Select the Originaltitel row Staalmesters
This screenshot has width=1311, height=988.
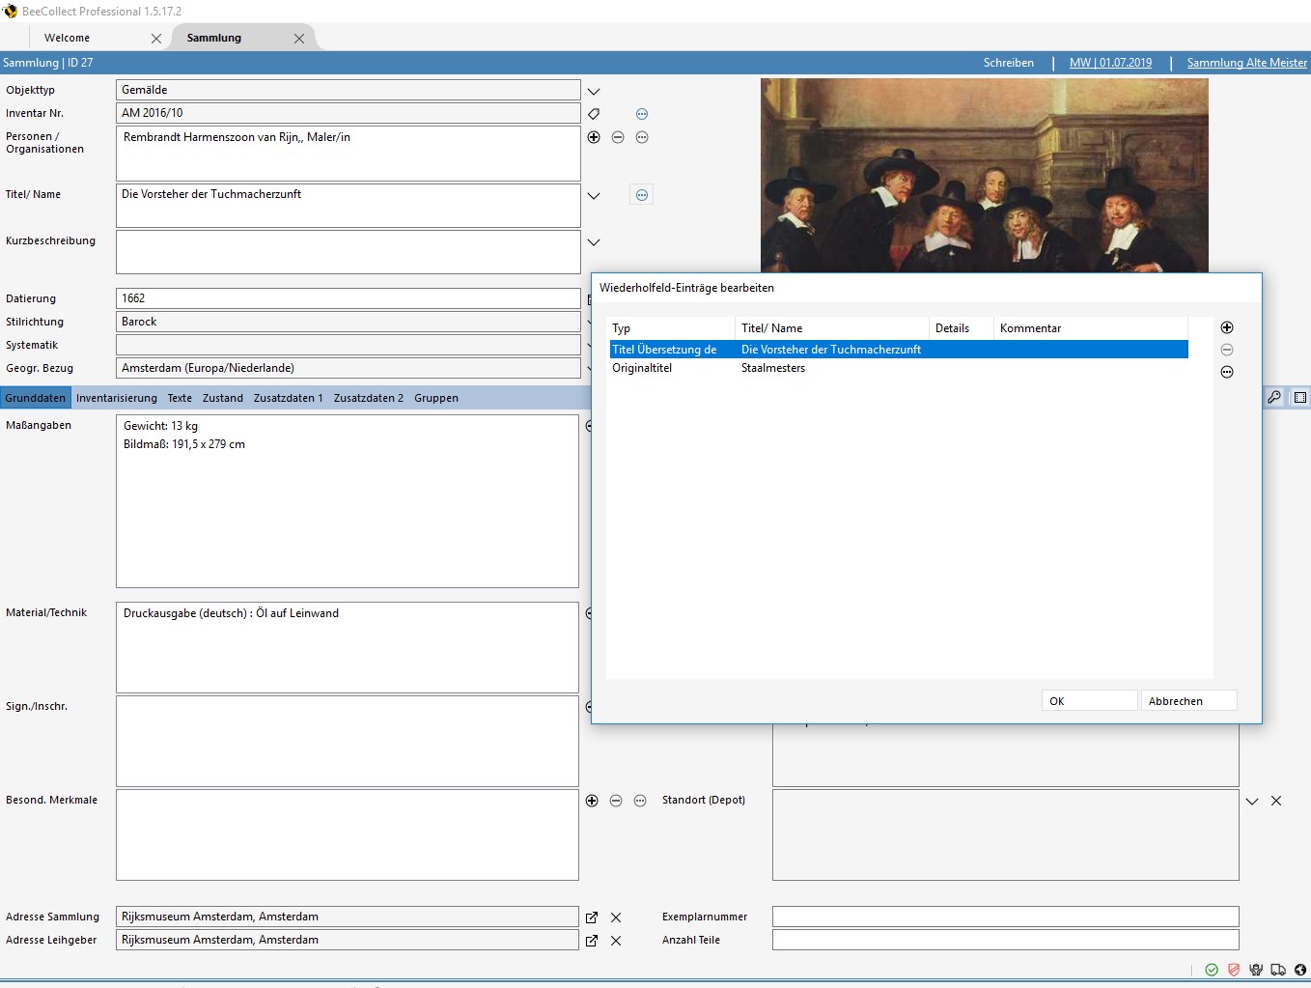772,368
